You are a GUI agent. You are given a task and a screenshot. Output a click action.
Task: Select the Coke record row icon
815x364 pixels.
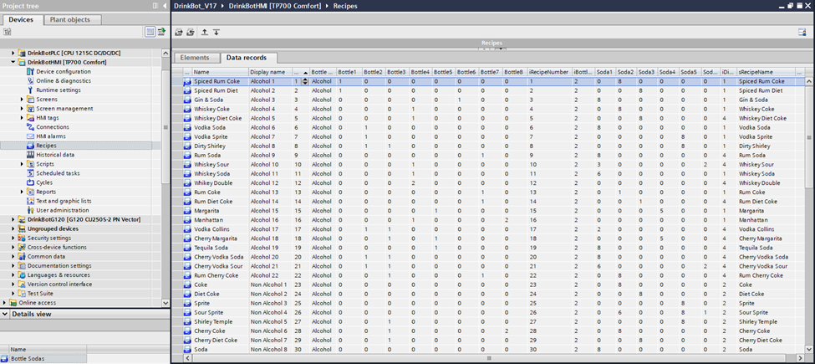point(187,285)
